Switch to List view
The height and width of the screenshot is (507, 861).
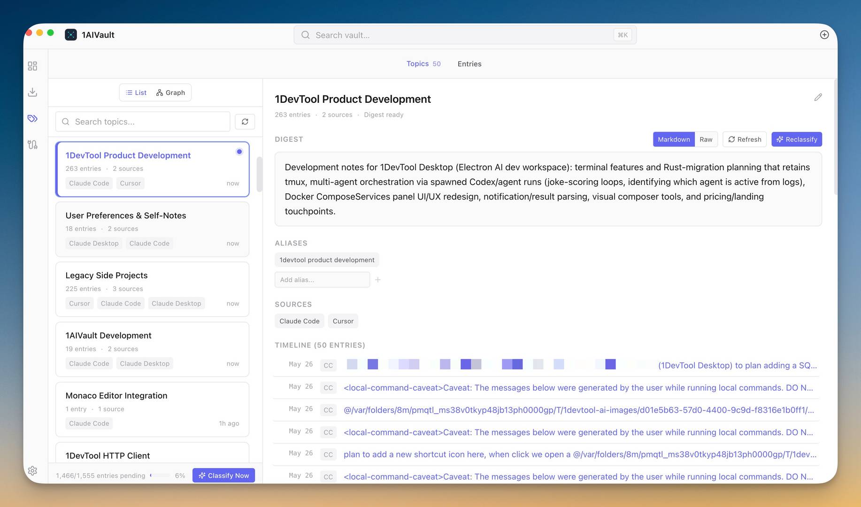click(x=136, y=92)
